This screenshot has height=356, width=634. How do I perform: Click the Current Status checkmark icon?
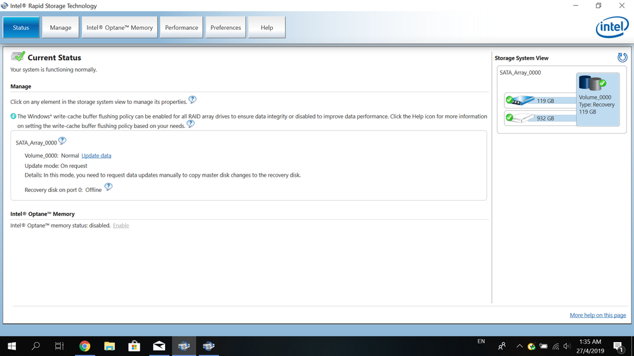point(18,56)
